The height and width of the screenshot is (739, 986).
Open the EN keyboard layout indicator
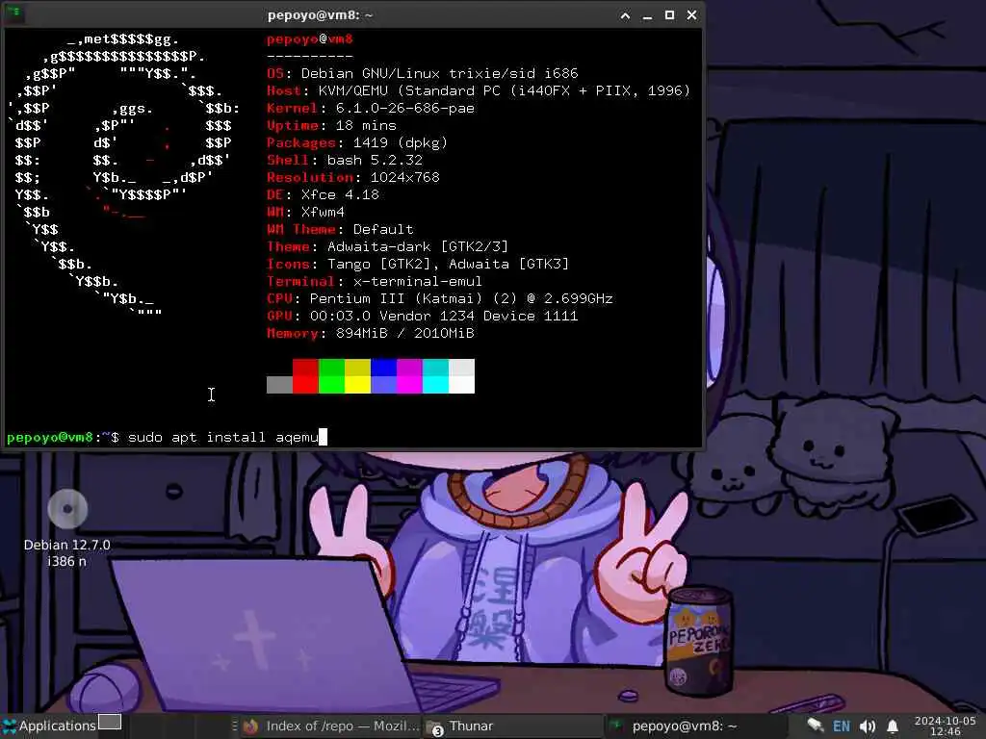point(842,726)
